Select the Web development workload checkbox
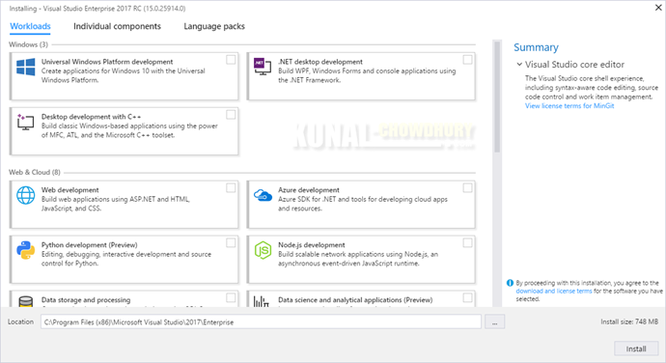 [x=231, y=188]
